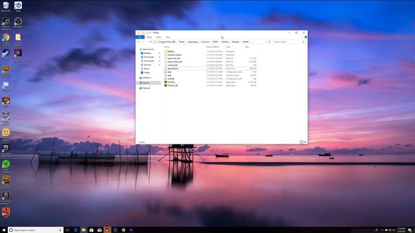Open the Recycle Bin desktop icon
The height and width of the screenshot is (233, 415).
[x=6, y=6]
